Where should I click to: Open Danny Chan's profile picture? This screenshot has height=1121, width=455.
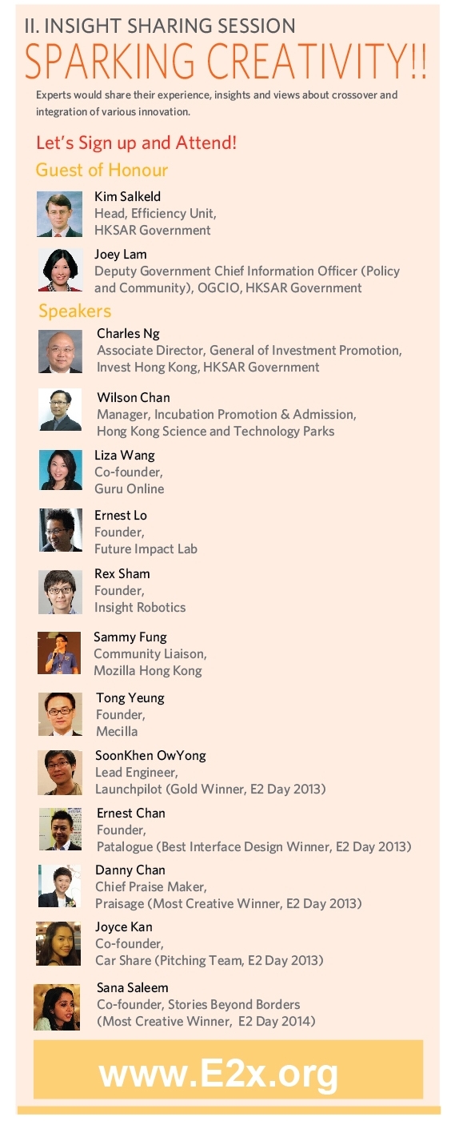coord(59,886)
